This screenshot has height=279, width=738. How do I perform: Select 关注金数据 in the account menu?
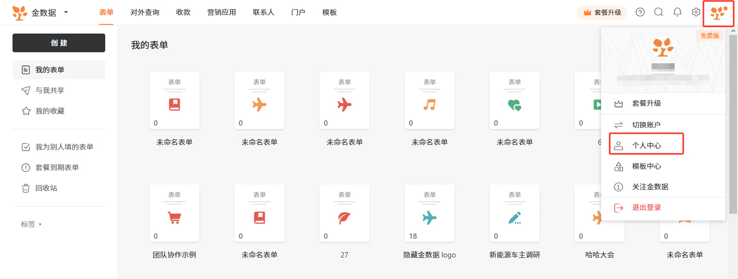pos(663,187)
